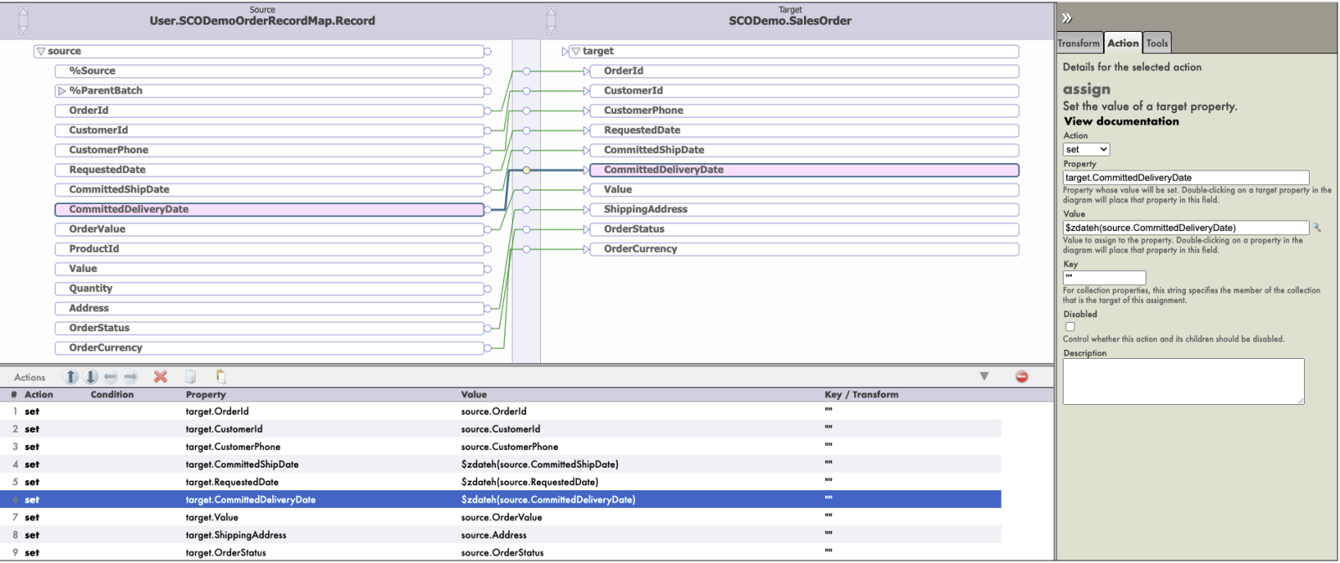
Task: Toggle the Disabled checkbox
Action: pyautogui.click(x=1069, y=327)
